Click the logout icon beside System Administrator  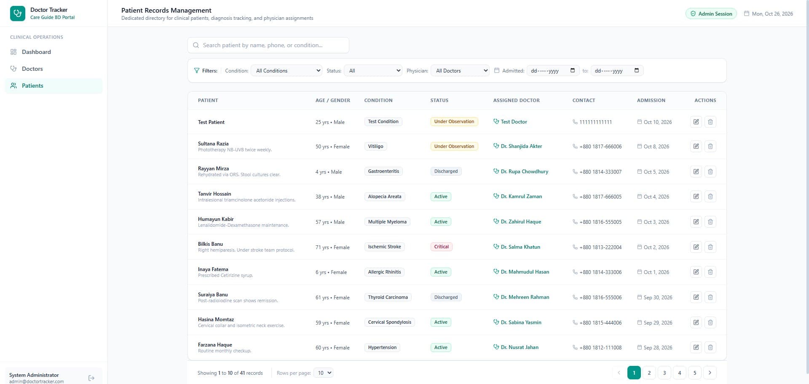pyautogui.click(x=91, y=378)
